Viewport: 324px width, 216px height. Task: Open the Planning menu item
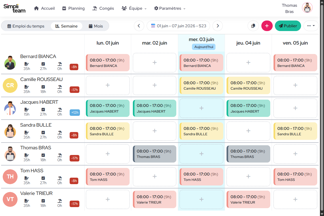point(73,8)
